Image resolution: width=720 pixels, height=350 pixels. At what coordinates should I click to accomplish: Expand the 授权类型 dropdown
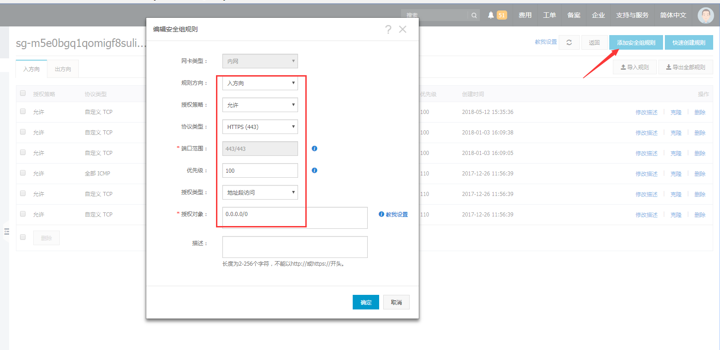[x=260, y=192]
